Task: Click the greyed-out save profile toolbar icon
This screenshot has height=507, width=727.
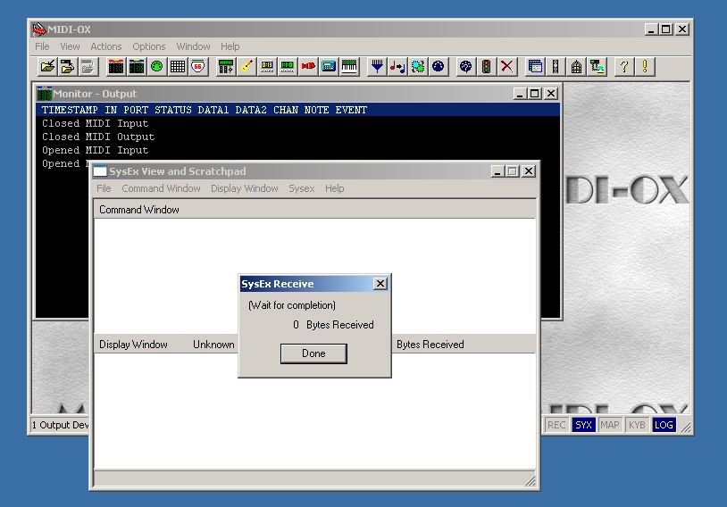Action: click(x=88, y=67)
